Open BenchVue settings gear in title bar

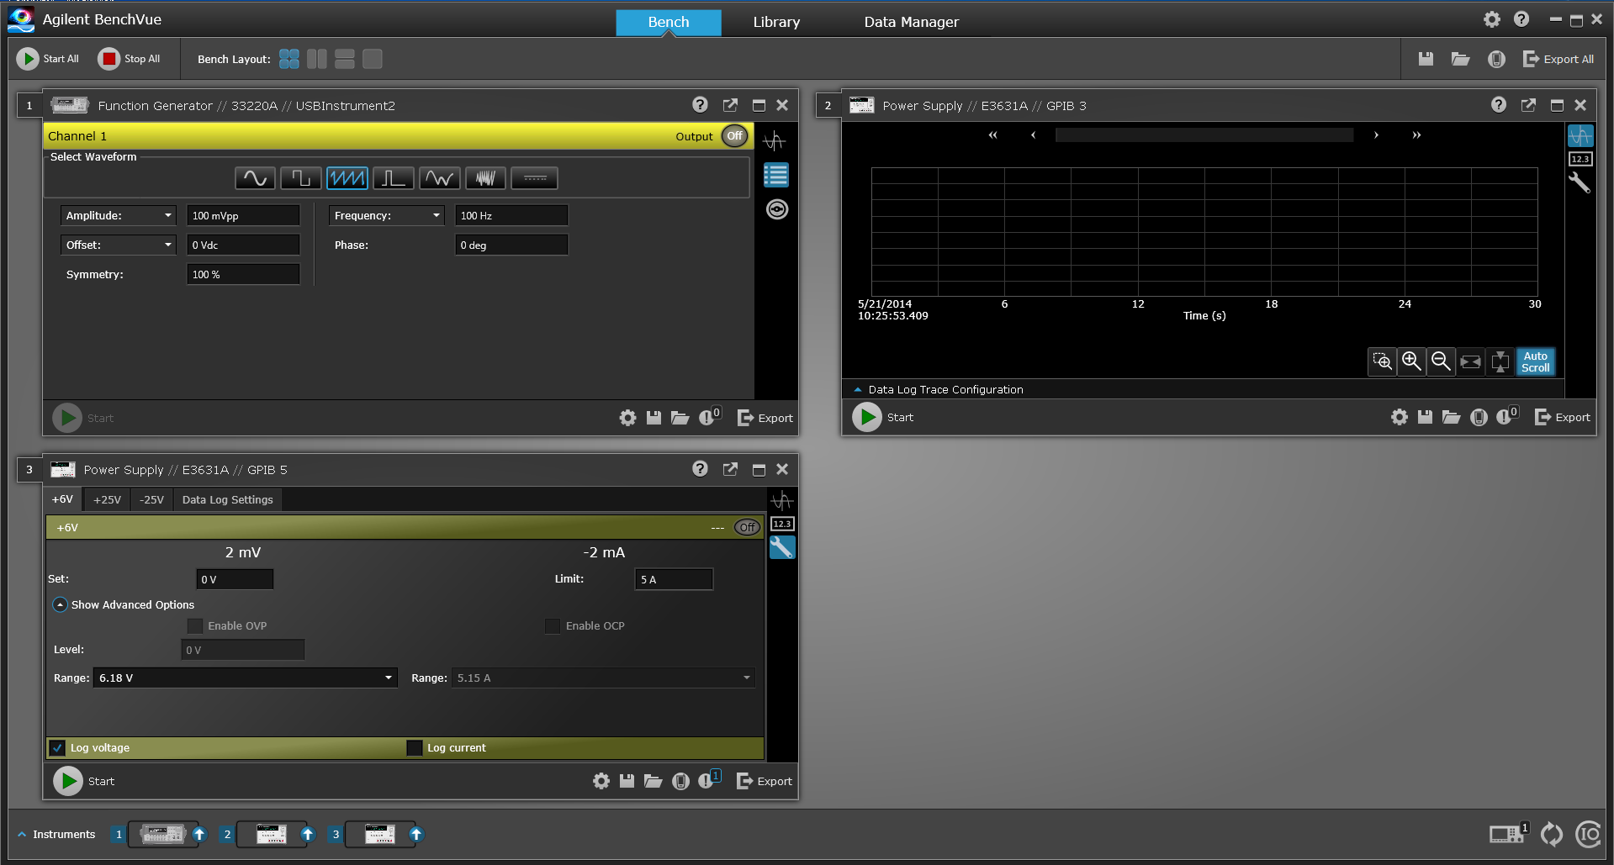(x=1492, y=19)
